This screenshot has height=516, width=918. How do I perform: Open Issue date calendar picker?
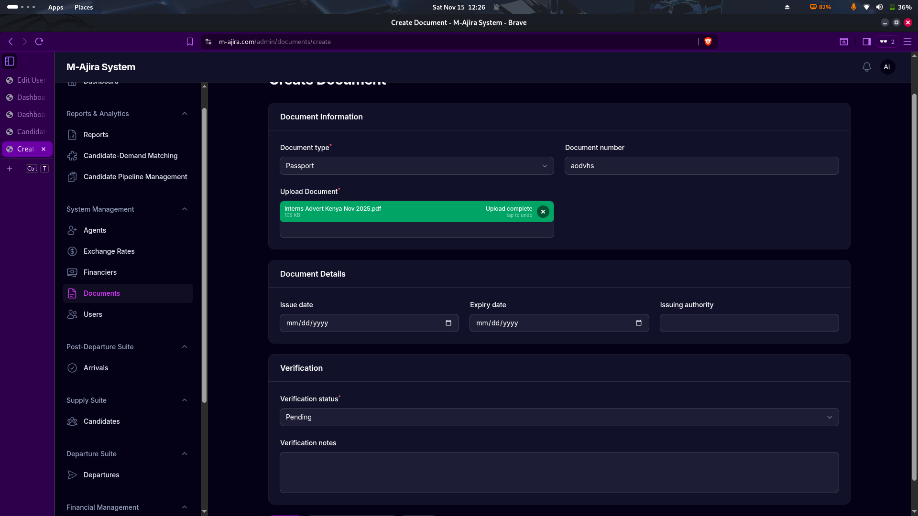click(448, 323)
